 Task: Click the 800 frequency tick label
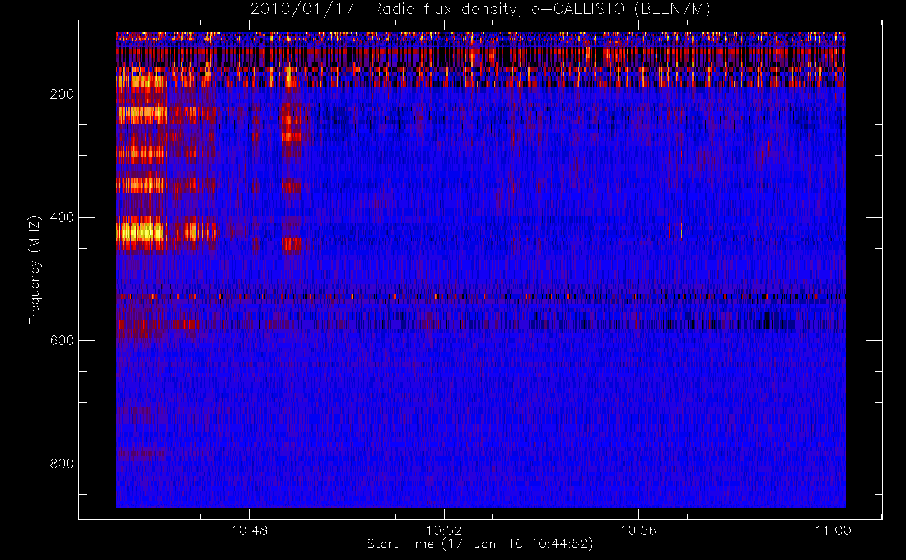(62, 464)
